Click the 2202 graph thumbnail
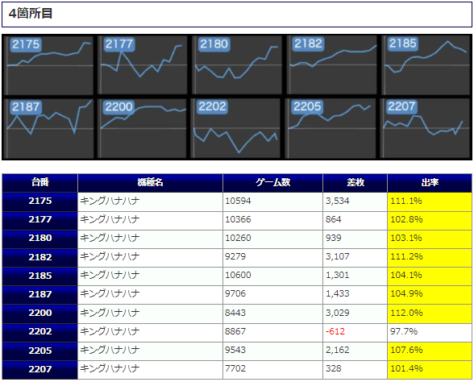 click(237, 128)
